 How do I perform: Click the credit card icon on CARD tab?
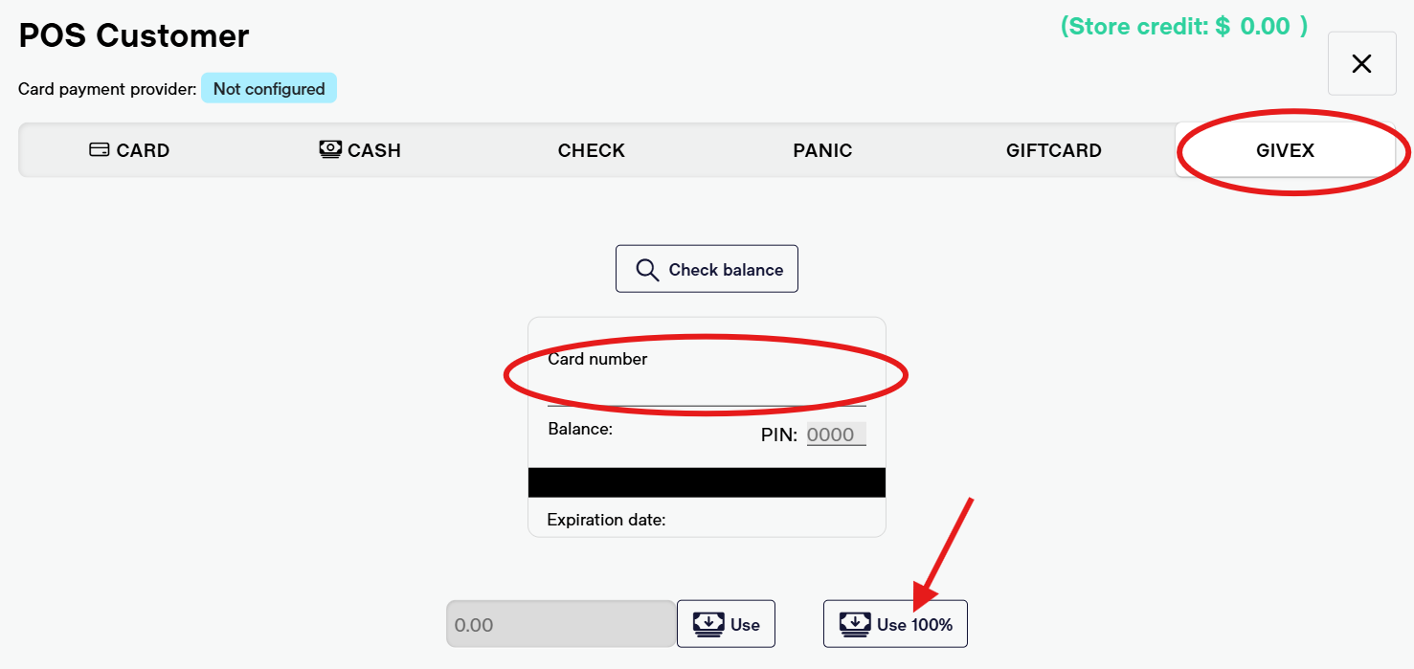pyautogui.click(x=99, y=150)
